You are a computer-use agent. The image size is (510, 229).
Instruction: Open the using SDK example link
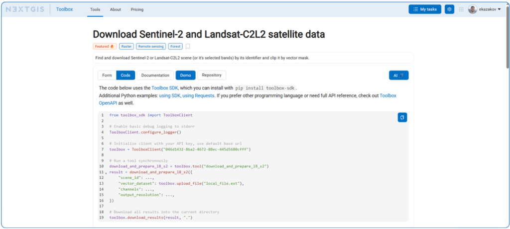170,96
